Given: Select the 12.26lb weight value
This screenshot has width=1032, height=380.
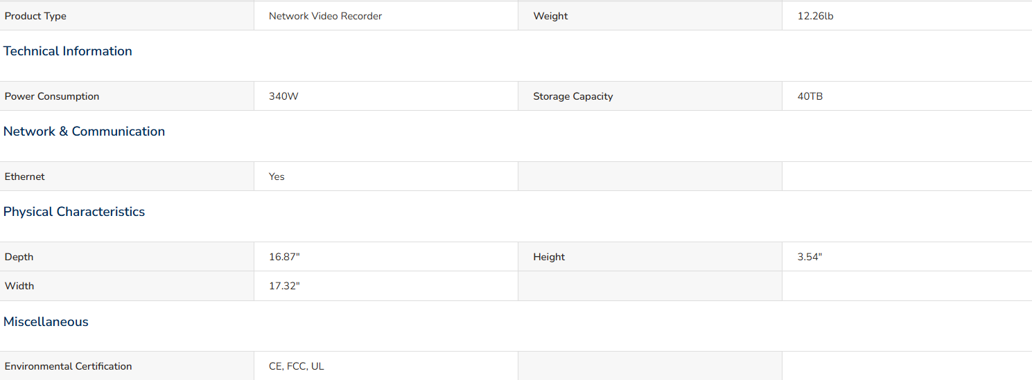Looking at the screenshot, I should pos(816,16).
